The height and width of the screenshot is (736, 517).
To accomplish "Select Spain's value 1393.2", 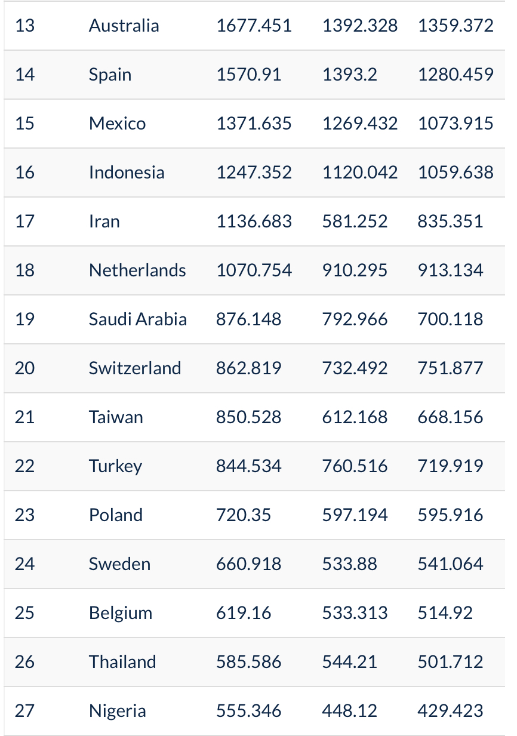I will point(350,75).
